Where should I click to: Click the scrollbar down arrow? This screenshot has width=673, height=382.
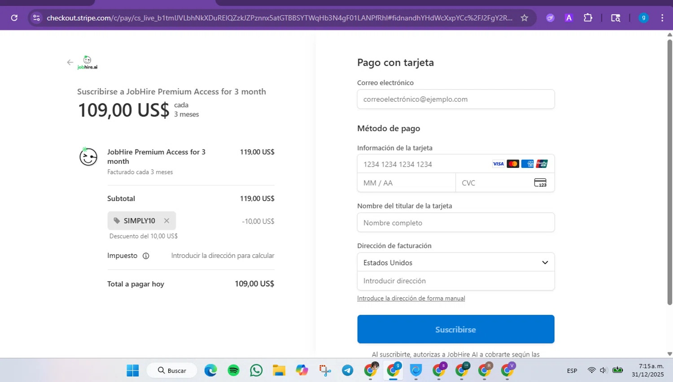point(669,354)
